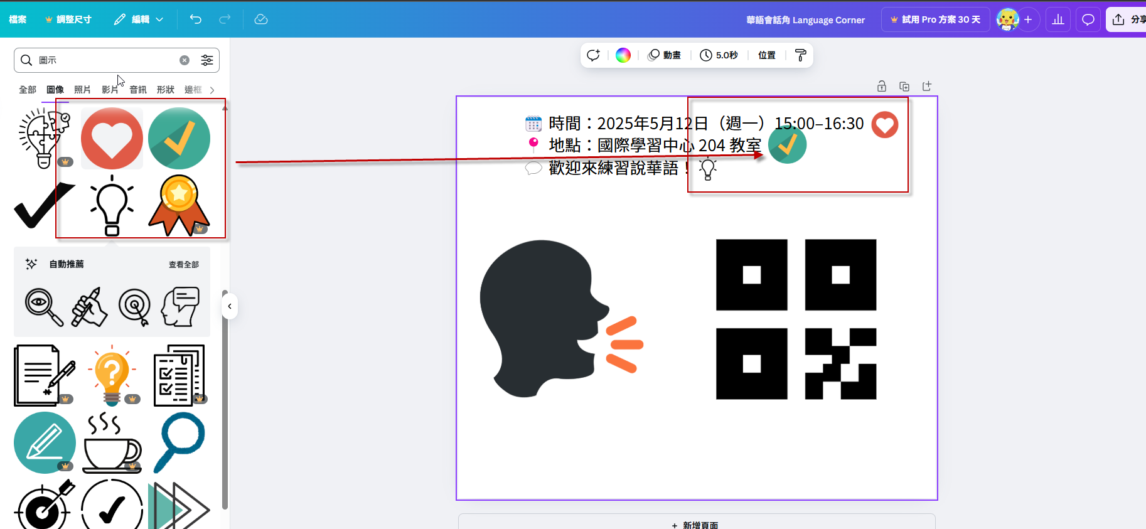This screenshot has width=1146, height=529.
Task: Insert the blue magnifying glass graphic
Action: (179, 443)
